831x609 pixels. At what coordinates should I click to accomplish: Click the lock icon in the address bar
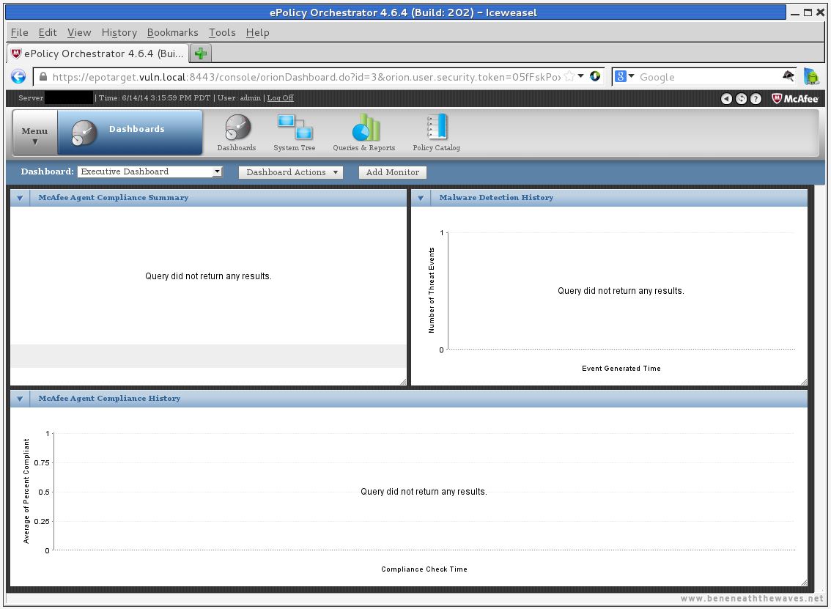coord(43,77)
